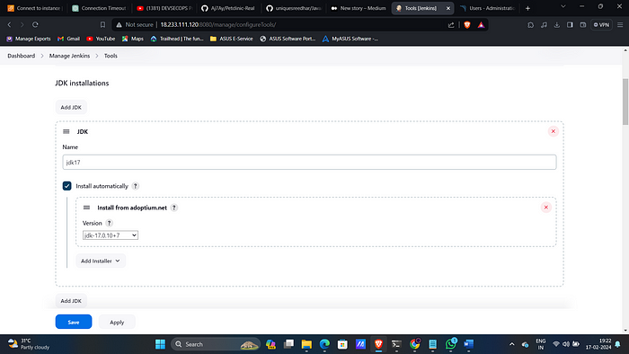Open the Windows Start menu

[x=160, y=344]
